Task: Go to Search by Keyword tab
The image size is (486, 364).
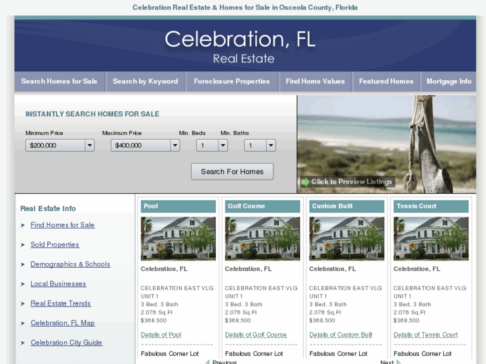Action: pos(145,81)
